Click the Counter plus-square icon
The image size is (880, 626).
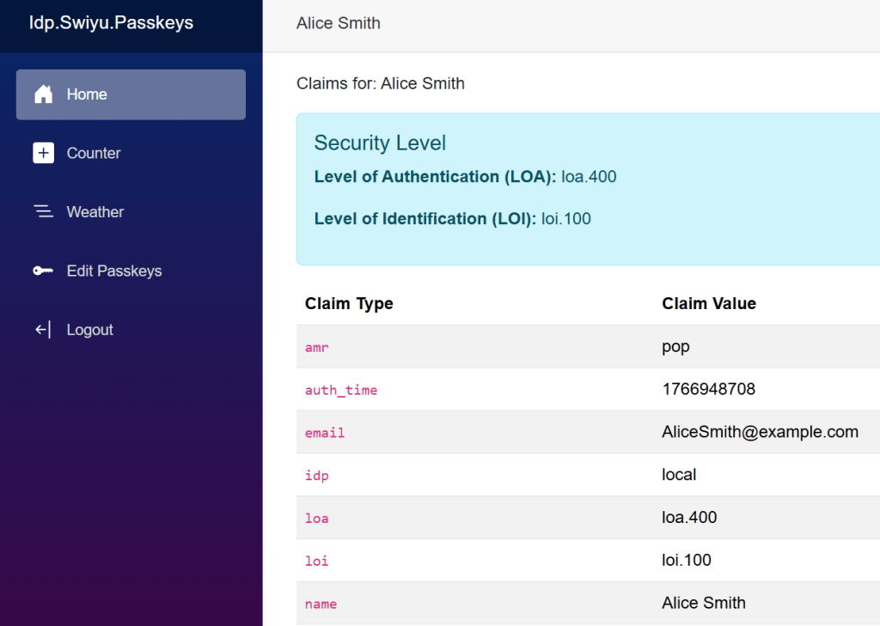coord(43,153)
